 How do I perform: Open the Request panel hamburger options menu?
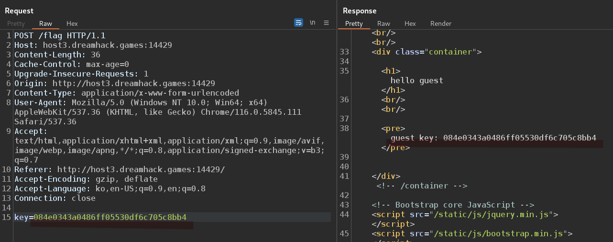[x=327, y=22]
